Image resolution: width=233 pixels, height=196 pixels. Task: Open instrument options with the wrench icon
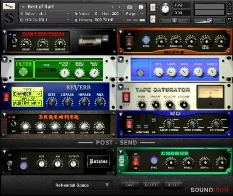tap(9, 6)
